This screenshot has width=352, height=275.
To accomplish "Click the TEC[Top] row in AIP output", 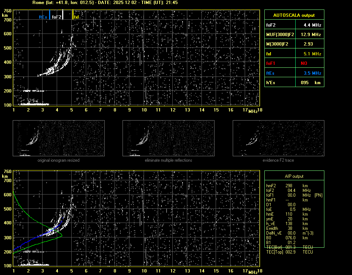I will pyautogui.click(x=289, y=252).
